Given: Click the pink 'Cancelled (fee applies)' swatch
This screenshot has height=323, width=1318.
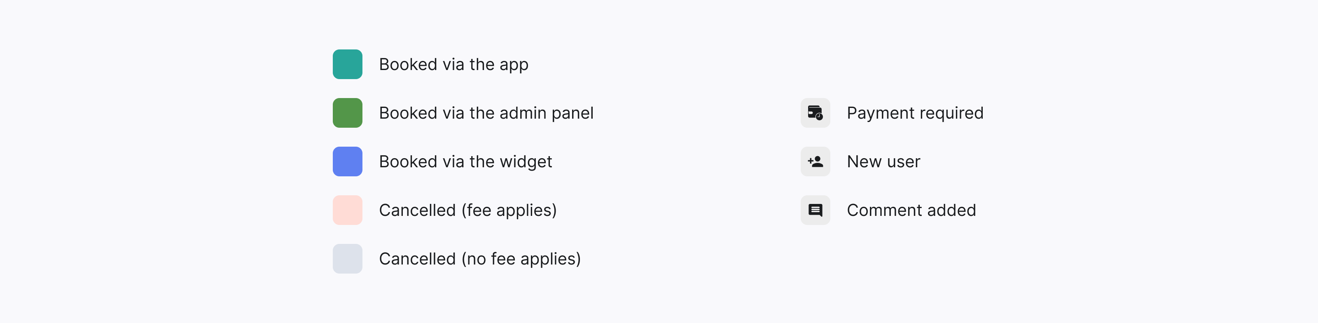Looking at the screenshot, I should coord(347,210).
